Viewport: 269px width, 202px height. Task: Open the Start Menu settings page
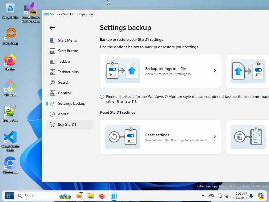(x=67, y=40)
